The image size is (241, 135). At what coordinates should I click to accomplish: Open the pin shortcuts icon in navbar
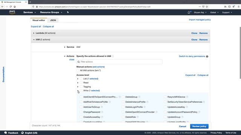pyautogui.click(x=68, y=12)
